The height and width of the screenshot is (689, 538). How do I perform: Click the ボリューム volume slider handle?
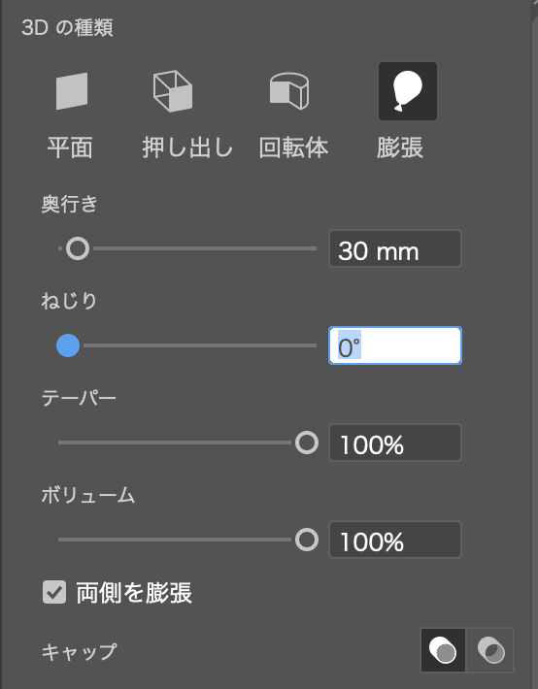307,540
